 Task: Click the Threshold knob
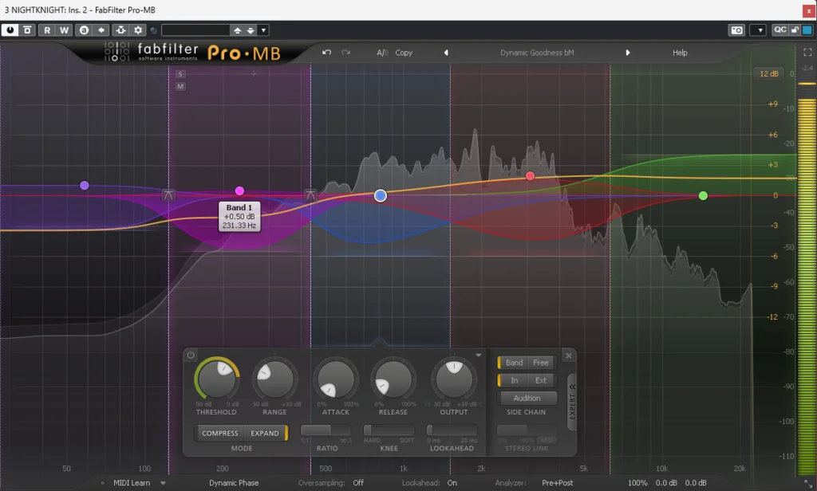pos(216,379)
